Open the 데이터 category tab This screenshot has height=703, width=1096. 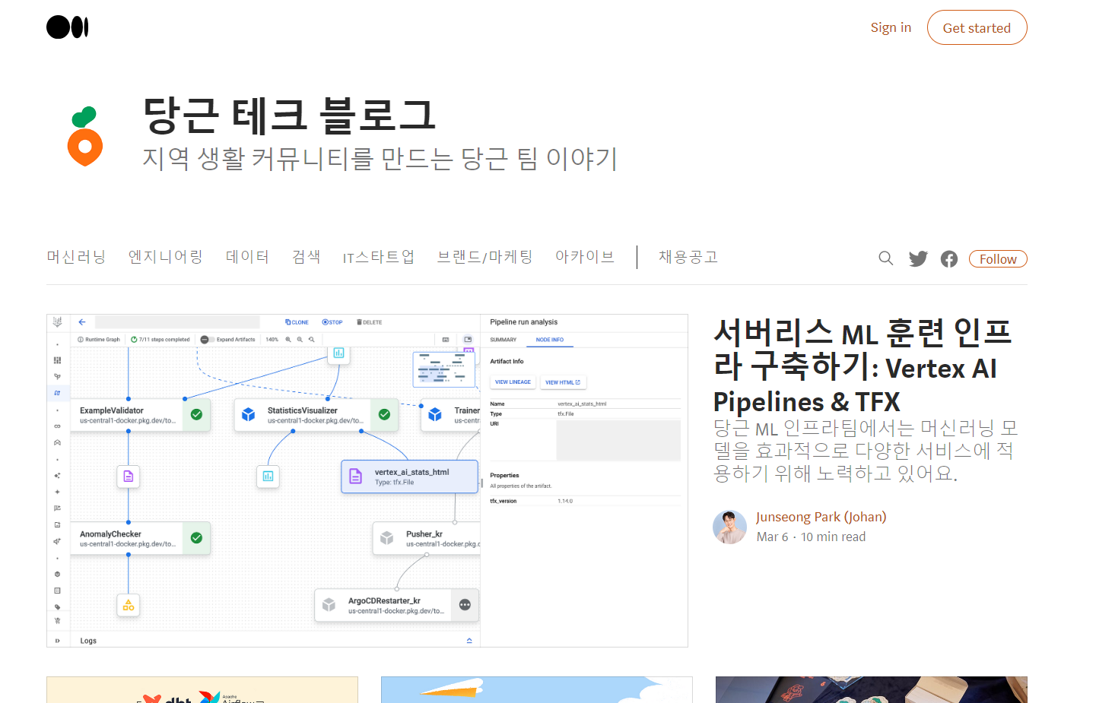[x=248, y=257]
